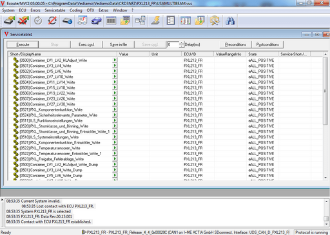Open the network tree structure icon
Image resolution: width=330 pixels, height=235 pixels.
[141, 21]
